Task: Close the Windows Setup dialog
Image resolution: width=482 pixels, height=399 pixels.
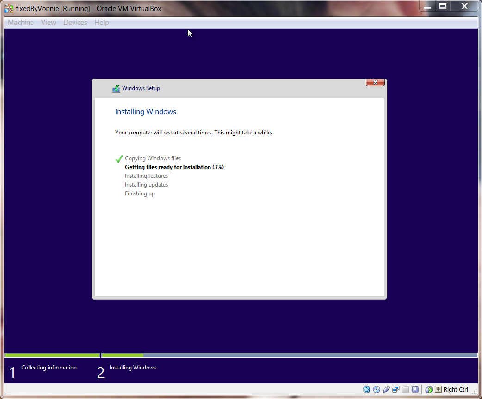Action: [x=375, y=82]
